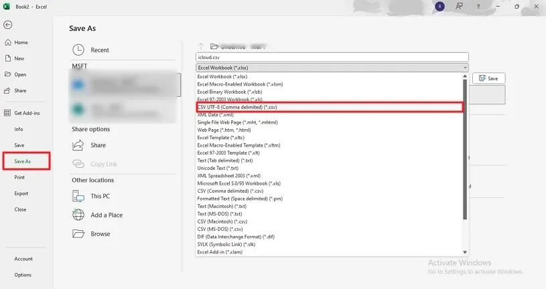The height and width of the screenshot is (289, 546).
Task: Click the format list scroll-up arrow
Action: [464, 76]
